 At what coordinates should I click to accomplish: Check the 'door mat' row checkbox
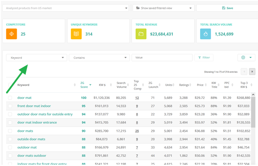10,98
